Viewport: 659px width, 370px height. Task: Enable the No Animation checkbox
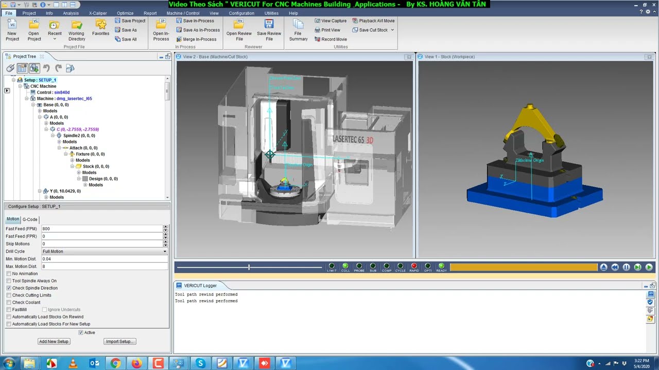(9, 274)
